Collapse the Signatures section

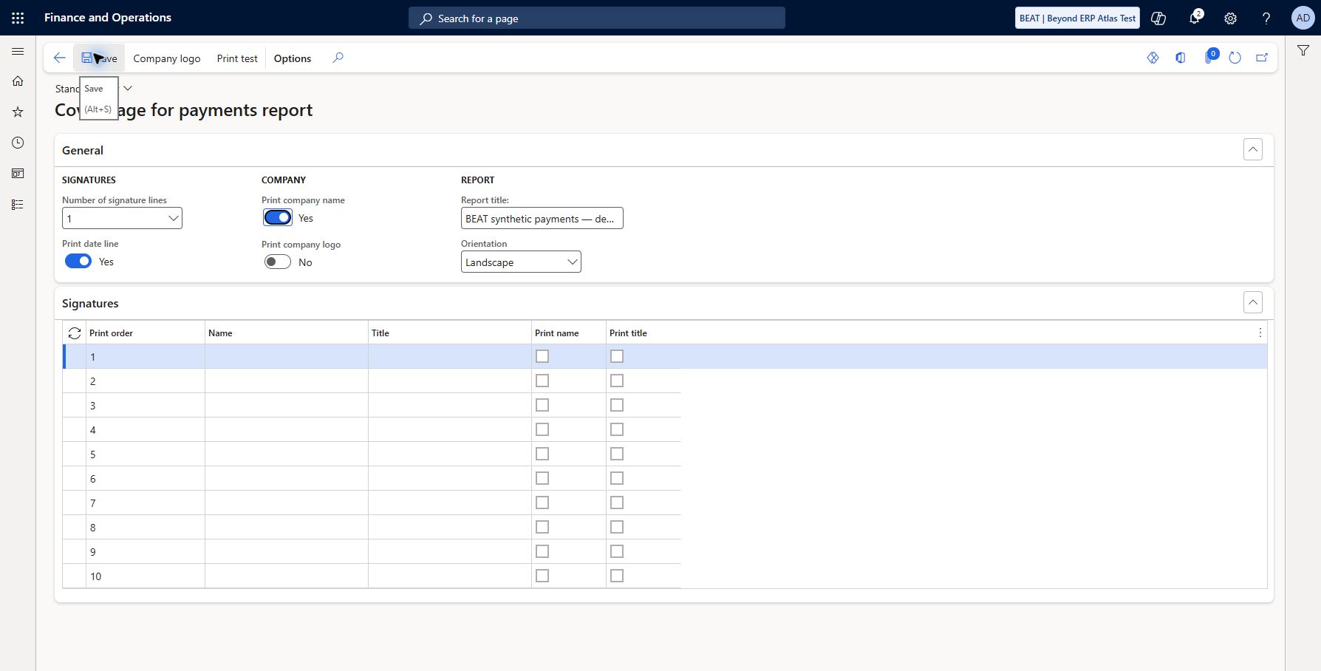[x=1253, y=302]
